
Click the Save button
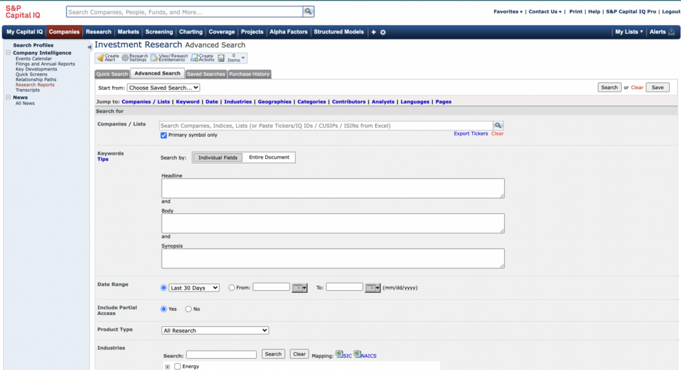click(x=657, y=88)
